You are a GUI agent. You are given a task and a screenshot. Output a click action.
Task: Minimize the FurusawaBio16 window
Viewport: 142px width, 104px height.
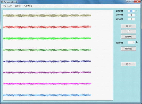tap(128, 2)
